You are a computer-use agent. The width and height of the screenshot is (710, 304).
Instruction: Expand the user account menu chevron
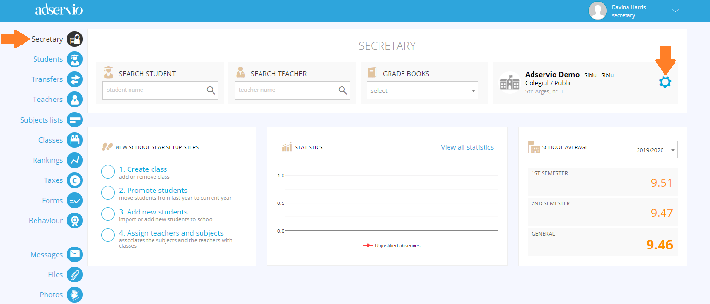(675, 11)
